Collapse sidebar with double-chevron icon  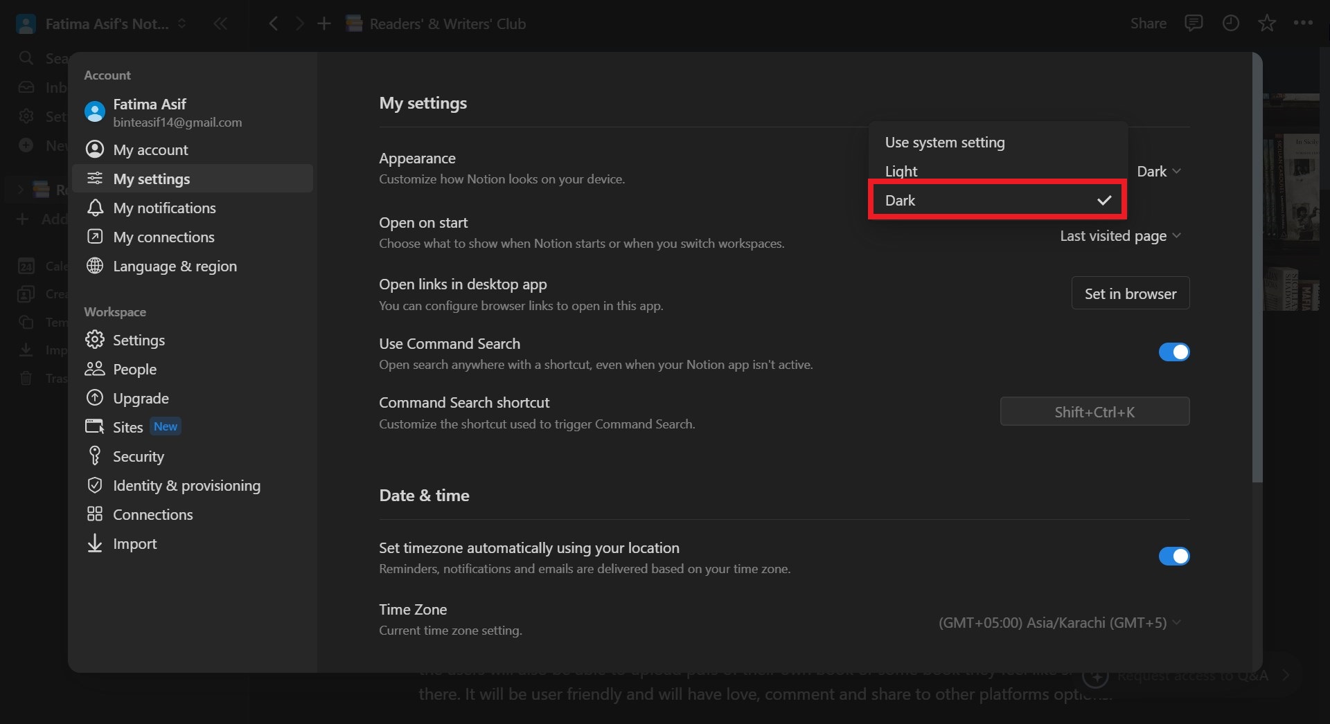coord(220,24)
